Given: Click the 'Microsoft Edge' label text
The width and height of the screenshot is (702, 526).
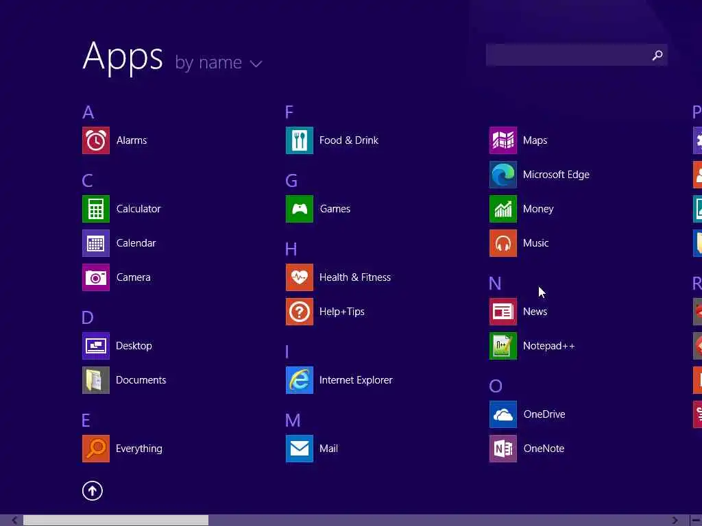Looking at the screenshot, I should point(557,175).
